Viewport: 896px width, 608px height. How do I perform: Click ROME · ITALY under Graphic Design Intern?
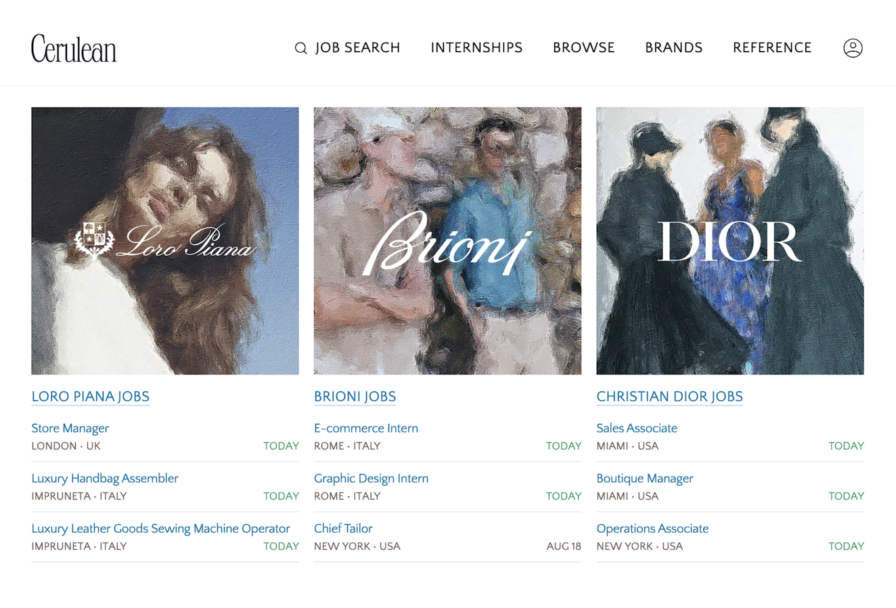(347, 496)
